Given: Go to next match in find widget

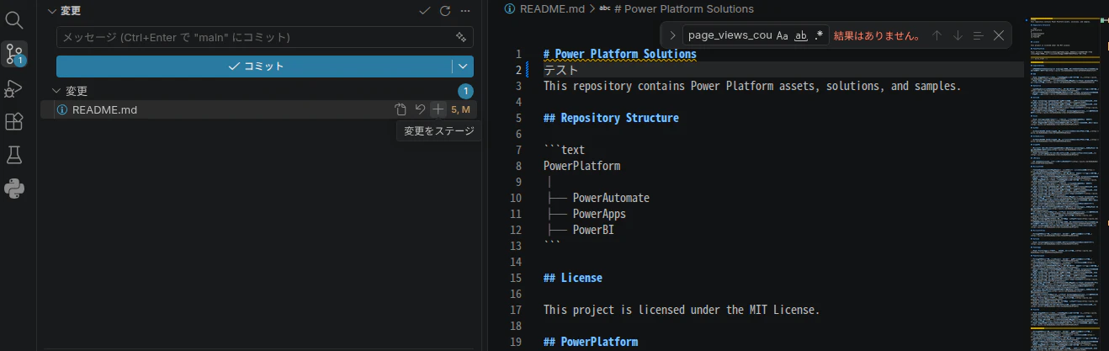Looking at the screenshot, I should tap(958, 35).
